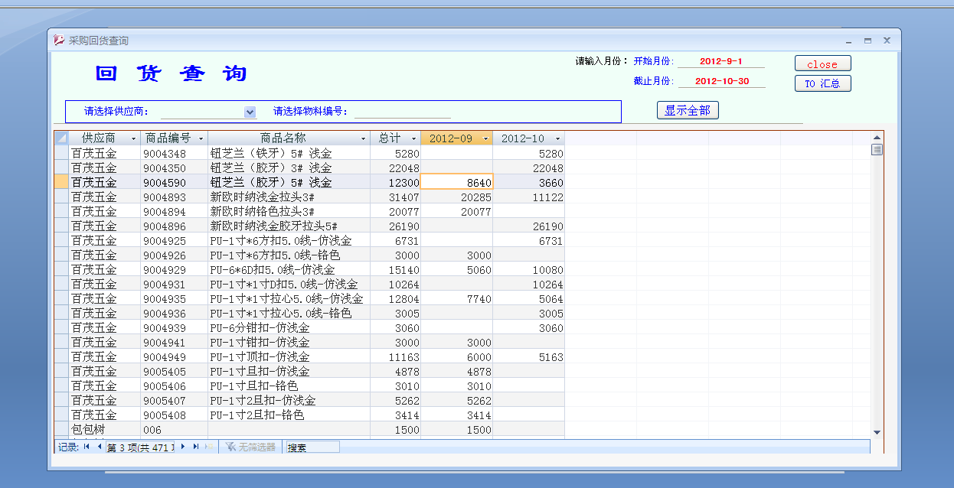Click cell 新欧时纳浅金拉头3#
Screen dimensions: 954x488
289,197
